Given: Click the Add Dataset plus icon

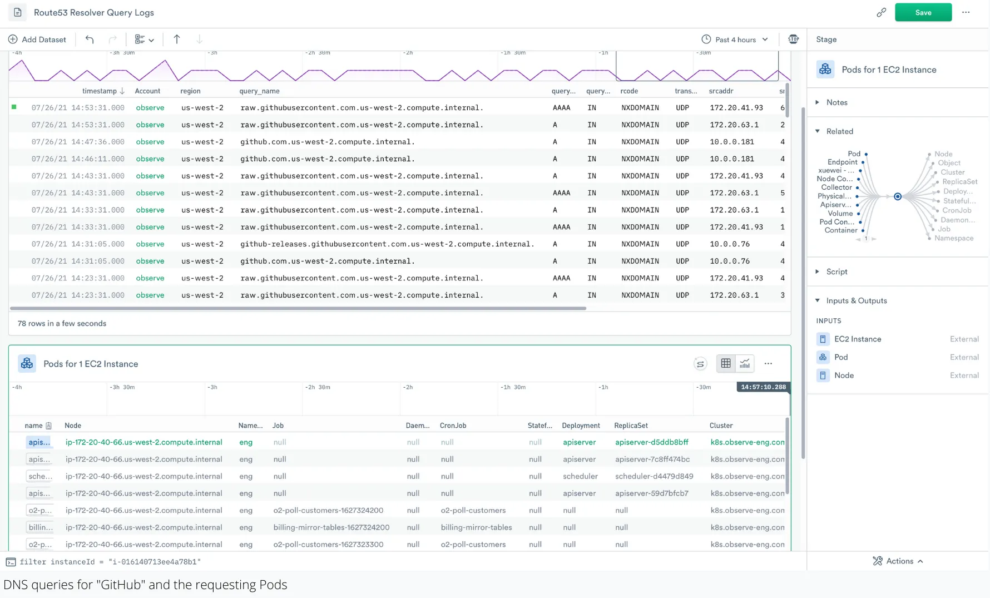Looking at the screenshot, I should [13, 39].
